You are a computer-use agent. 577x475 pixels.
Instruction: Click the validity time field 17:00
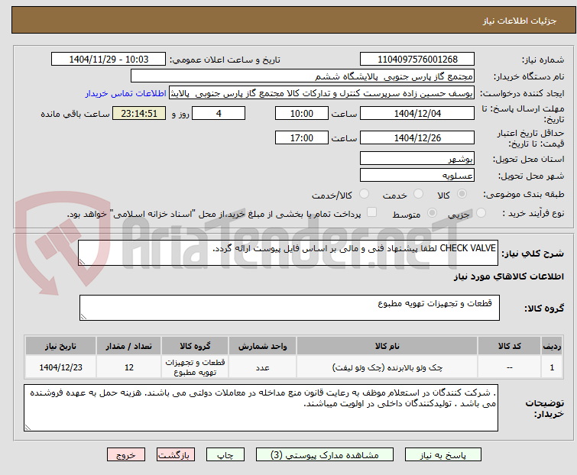[x=301, y=137]
